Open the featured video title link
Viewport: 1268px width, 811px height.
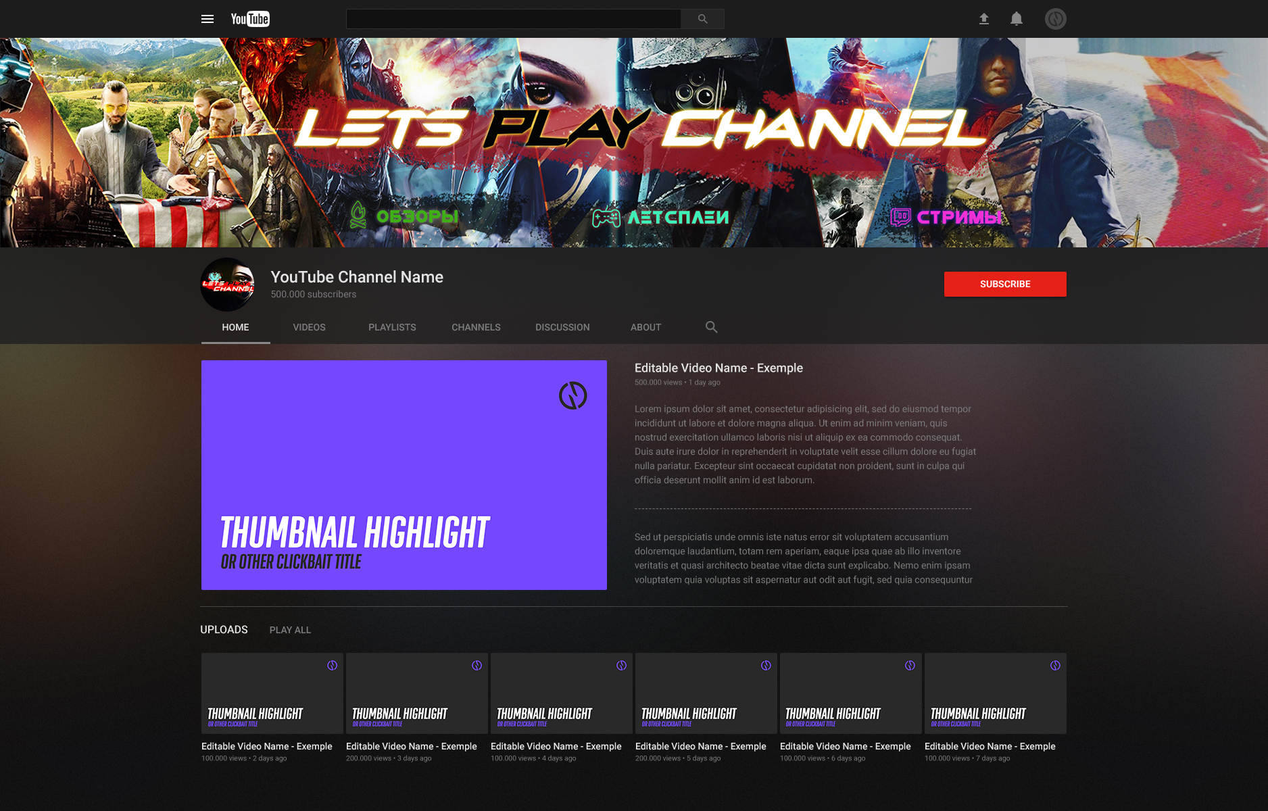(718, 368)
